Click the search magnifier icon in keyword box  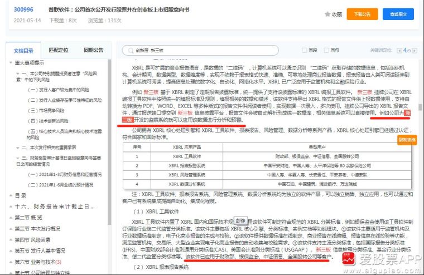[x=131, y=51]
